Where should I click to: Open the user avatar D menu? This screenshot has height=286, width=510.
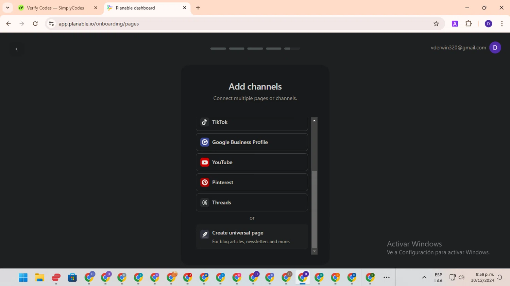point(495,47)
